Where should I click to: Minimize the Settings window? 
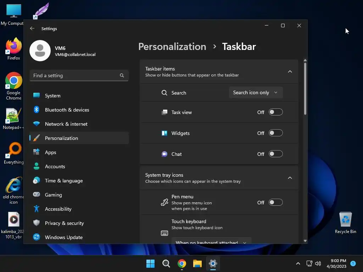click(x=267, y=25)
